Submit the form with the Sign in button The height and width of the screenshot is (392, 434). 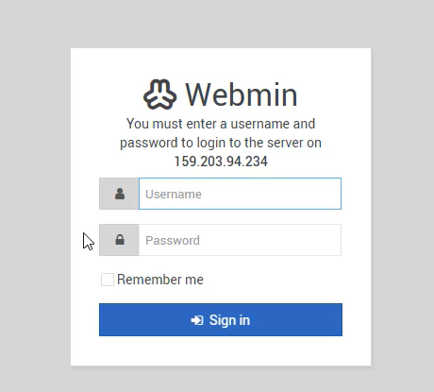pyautogui.click(x=221, y=319)
